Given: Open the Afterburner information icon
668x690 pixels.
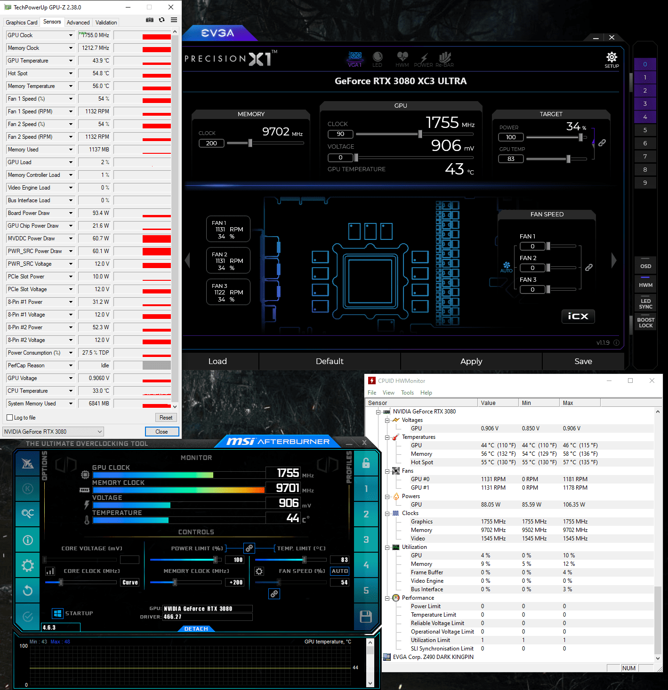Looking at the screenshot, I should click(28, 539).
